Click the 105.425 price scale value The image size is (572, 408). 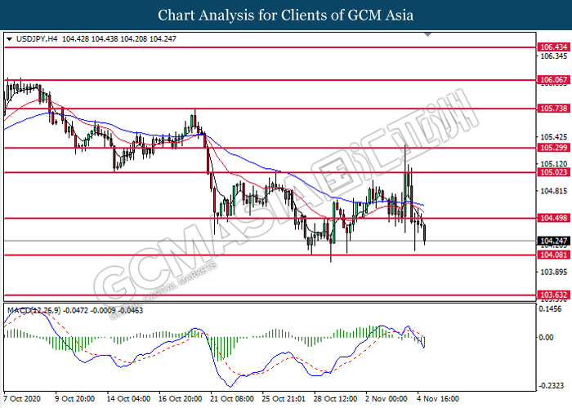554,137
